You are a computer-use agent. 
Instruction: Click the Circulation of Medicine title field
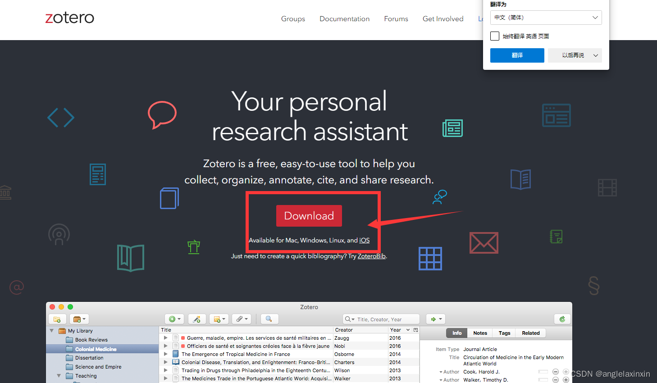[513, 360]
